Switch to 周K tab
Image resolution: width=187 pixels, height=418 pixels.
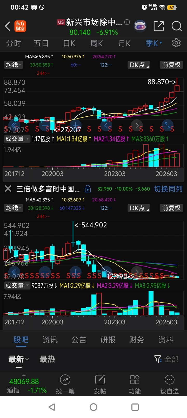click(x=97, y=43)
